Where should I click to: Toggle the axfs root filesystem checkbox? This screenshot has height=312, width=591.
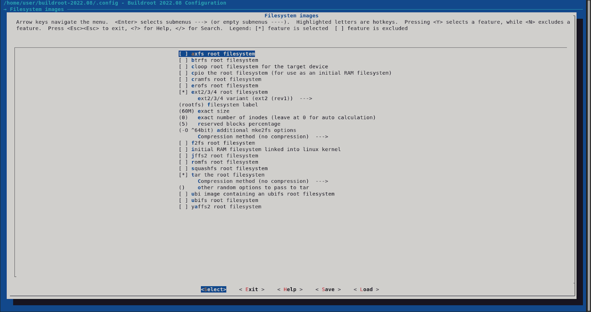(x=184, y=54)
